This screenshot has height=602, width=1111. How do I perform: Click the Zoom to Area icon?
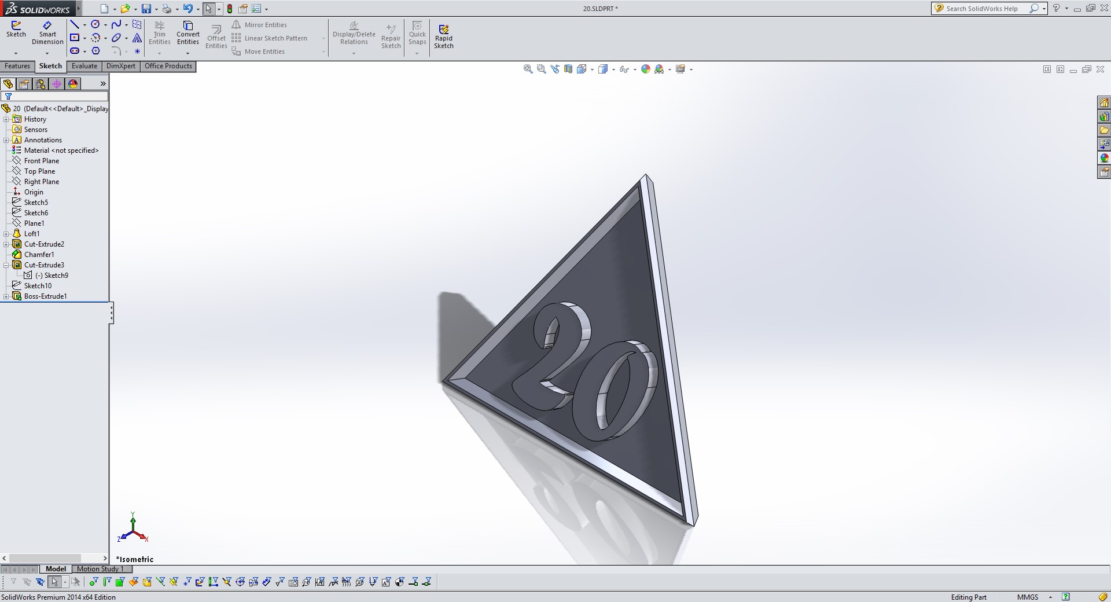coord(541,69)
